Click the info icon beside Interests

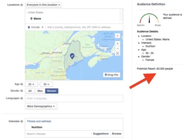pyautogui.click(x=22, y=121)
